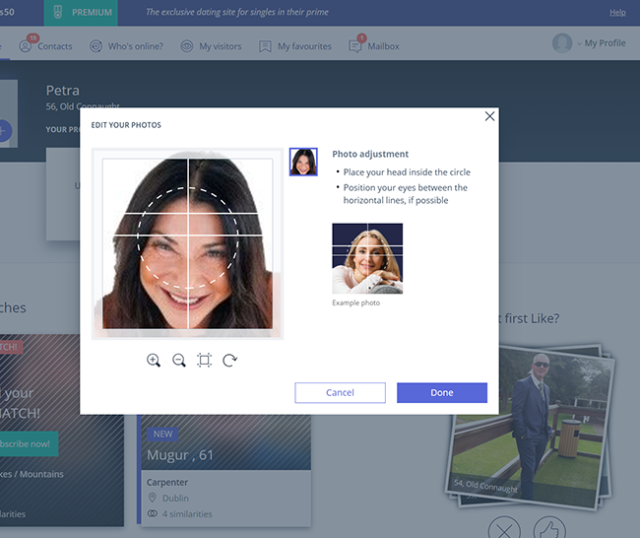Click the example photo image
Image resolution: width=640 pixels, height=538 pixels.
coord(367,258)
